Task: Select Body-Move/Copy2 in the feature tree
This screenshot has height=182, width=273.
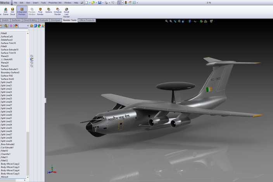Action: click(x=10, y=164)
